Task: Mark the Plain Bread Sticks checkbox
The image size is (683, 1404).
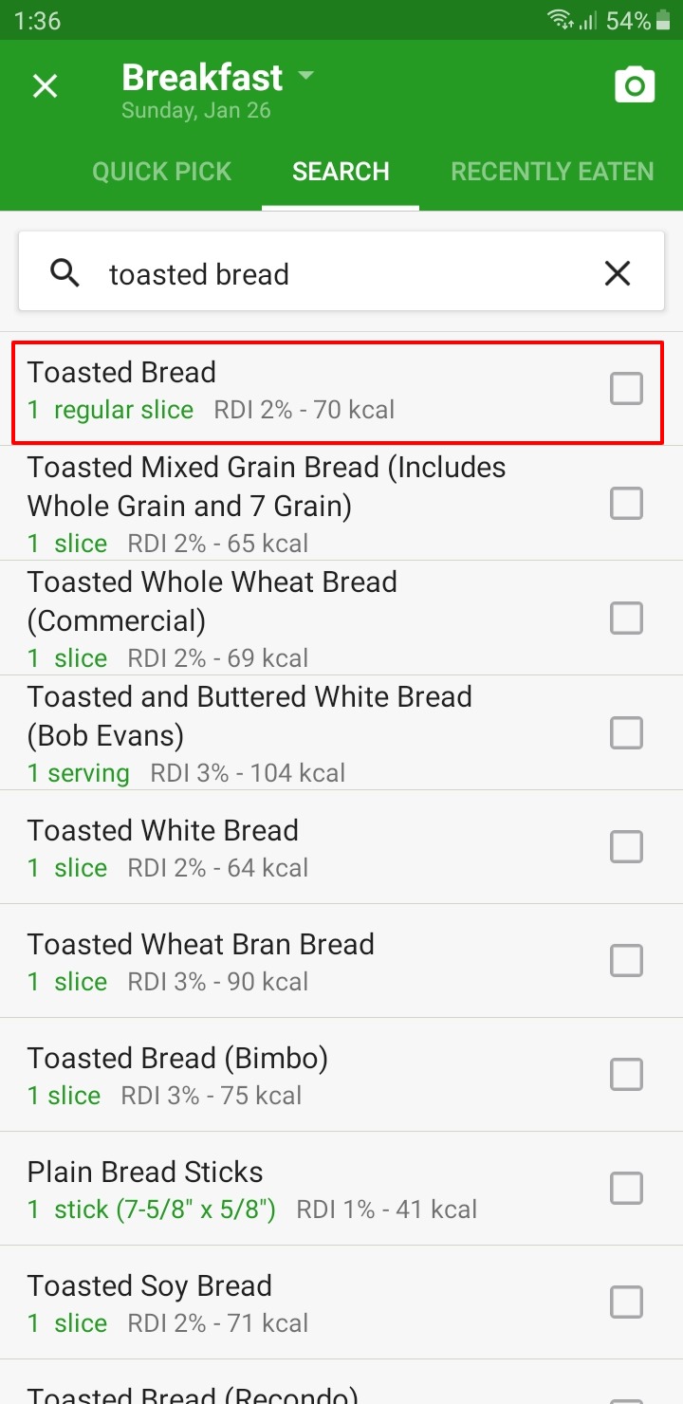Action: pyautogui.click(x=626, y=1188)
